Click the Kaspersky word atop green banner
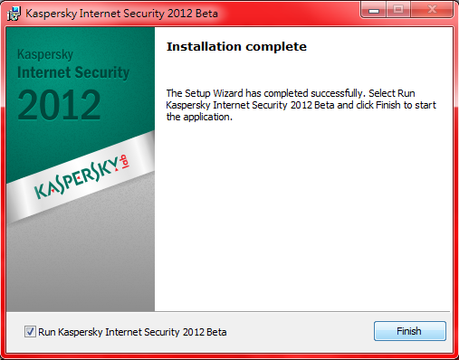The image size is (459, 360). point(45,54)
